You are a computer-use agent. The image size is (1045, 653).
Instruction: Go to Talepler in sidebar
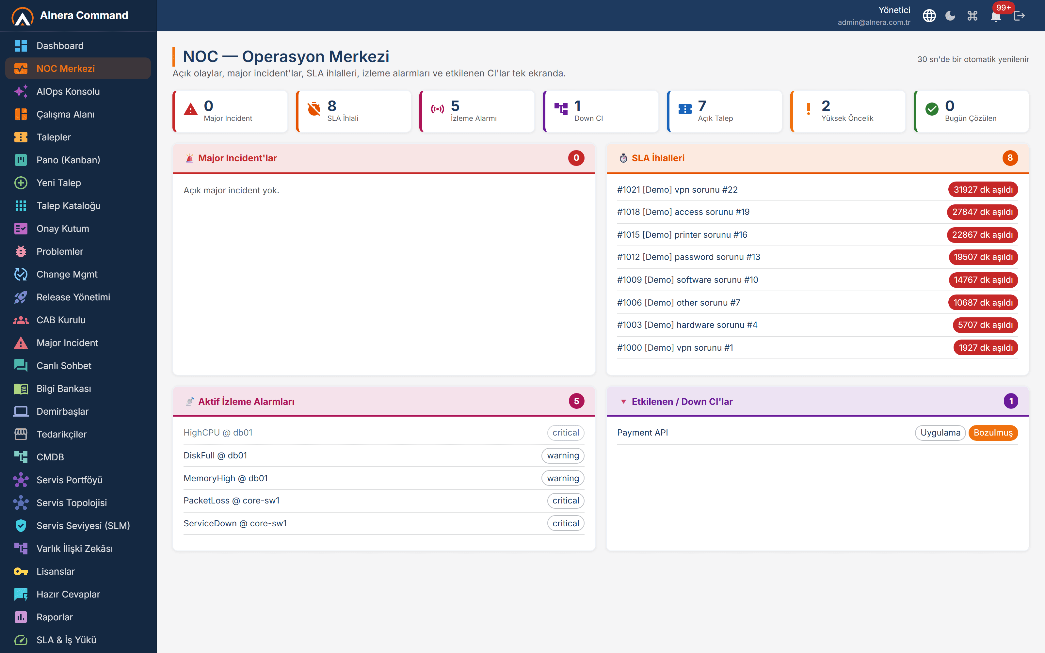coord(78,137)
